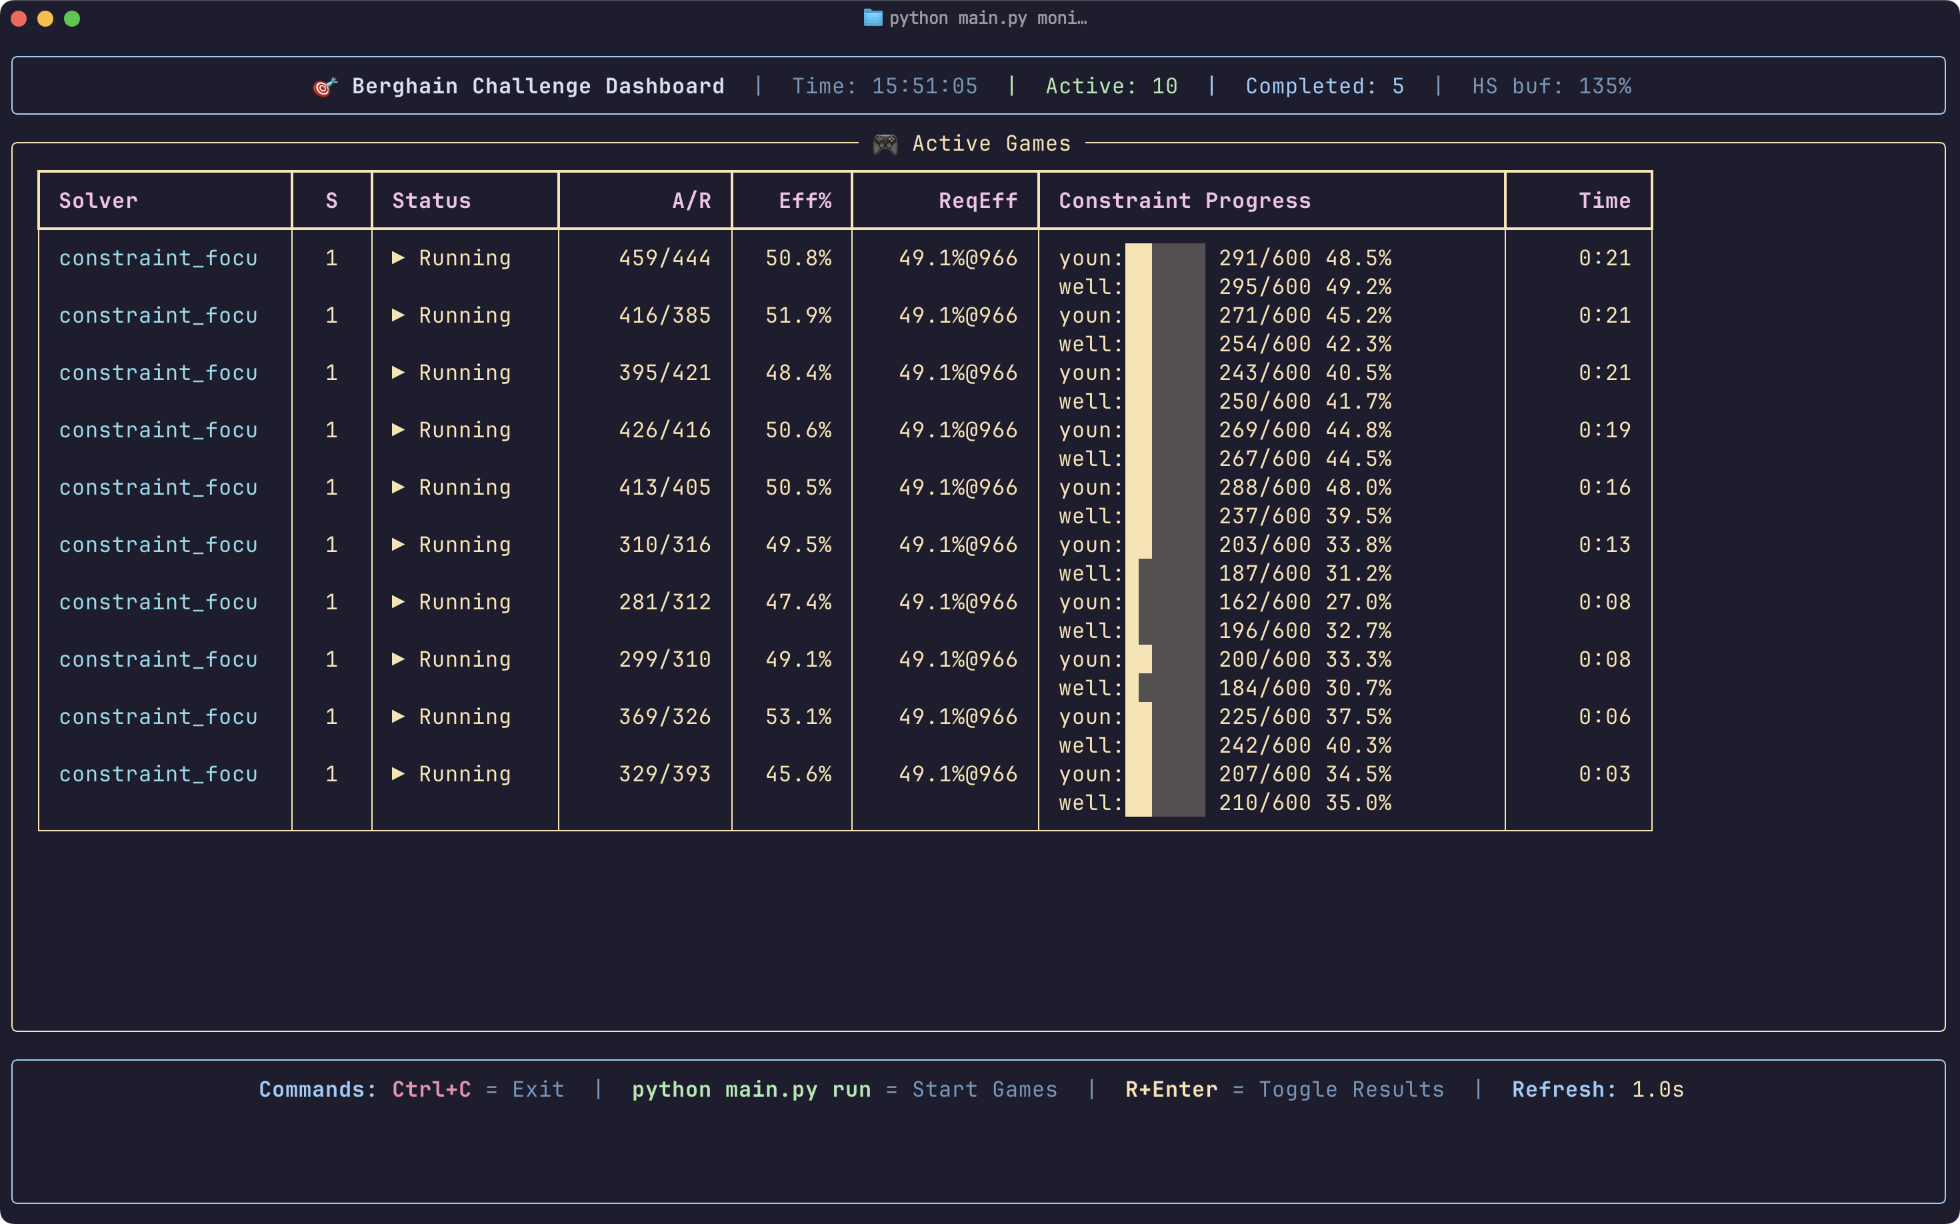Click the 0:13 time value

tap(1605, 545)
